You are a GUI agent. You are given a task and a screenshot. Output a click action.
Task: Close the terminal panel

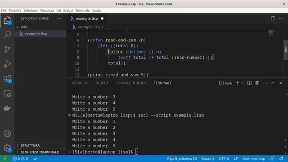(x=281, y=83)
